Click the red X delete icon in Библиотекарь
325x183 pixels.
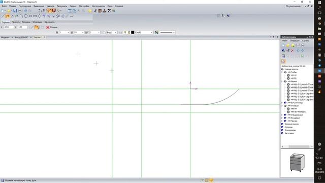tap(292, 51)
